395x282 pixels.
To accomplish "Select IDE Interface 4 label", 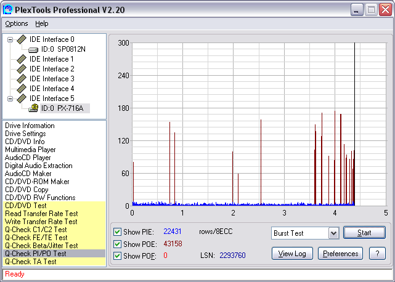I will point(52,89).
